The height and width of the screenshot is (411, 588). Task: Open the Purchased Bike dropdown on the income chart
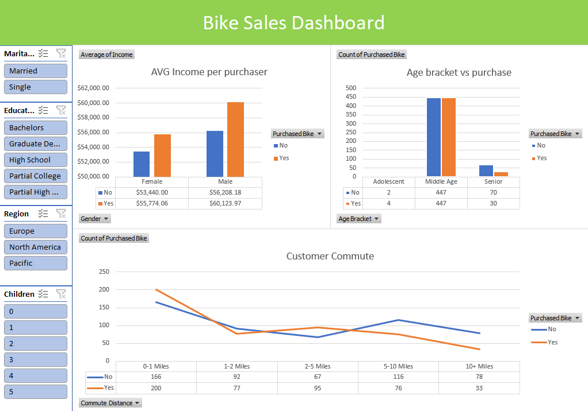coord(297,133)
